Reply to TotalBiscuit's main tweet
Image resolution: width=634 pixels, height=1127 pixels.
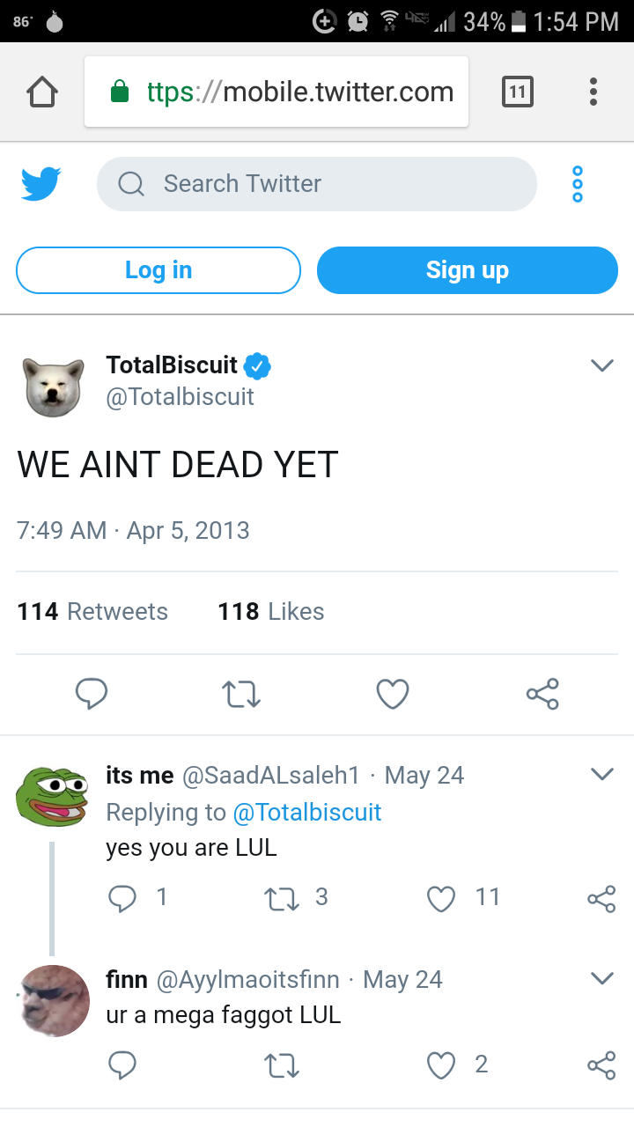(x=91, y=695)
